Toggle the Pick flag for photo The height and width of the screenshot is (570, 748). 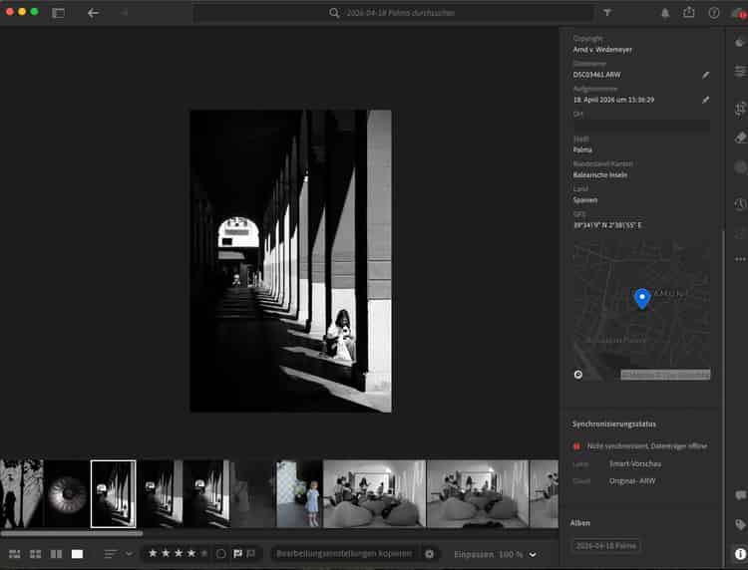point(237,553)
